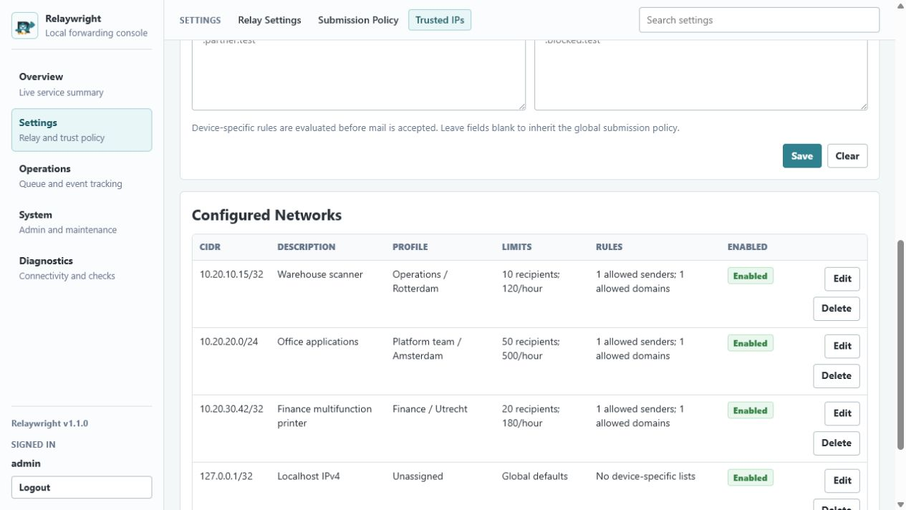Click Enabled badge for Warehouse scanner
Screen dimensions: 906x510
751,276
